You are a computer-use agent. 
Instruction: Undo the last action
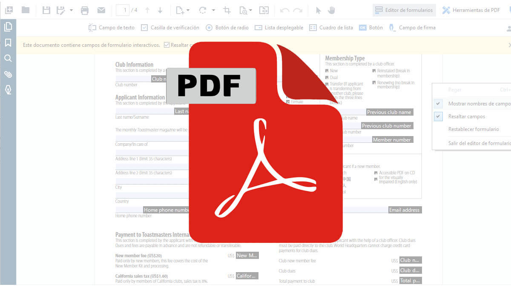tap(284, 10)
